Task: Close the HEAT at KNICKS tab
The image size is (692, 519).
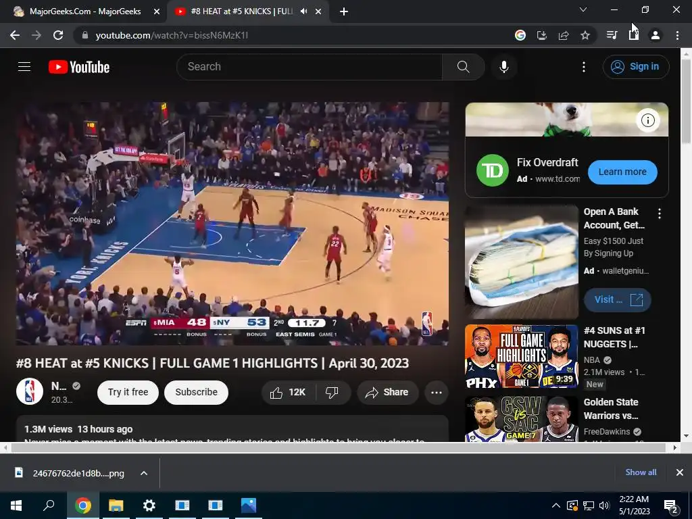Action: click(x=318, y=11)
